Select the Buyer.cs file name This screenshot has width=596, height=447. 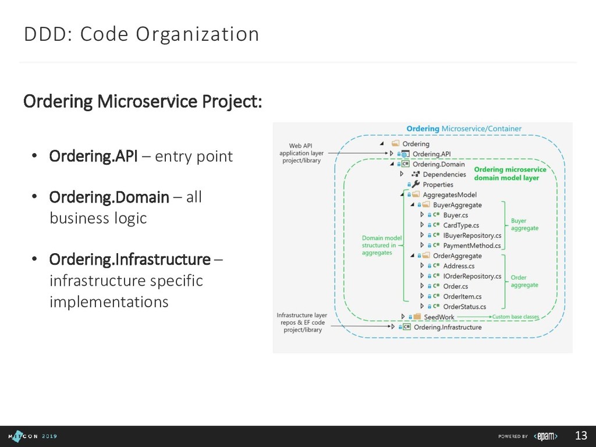tap(455, 215)
